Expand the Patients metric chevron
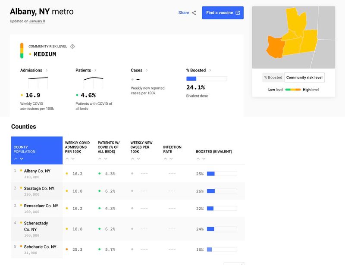The image size is (345, 265). (95, 70)
